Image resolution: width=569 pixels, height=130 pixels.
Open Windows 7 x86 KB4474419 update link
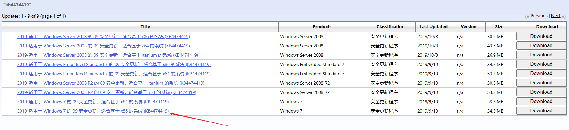93,111
